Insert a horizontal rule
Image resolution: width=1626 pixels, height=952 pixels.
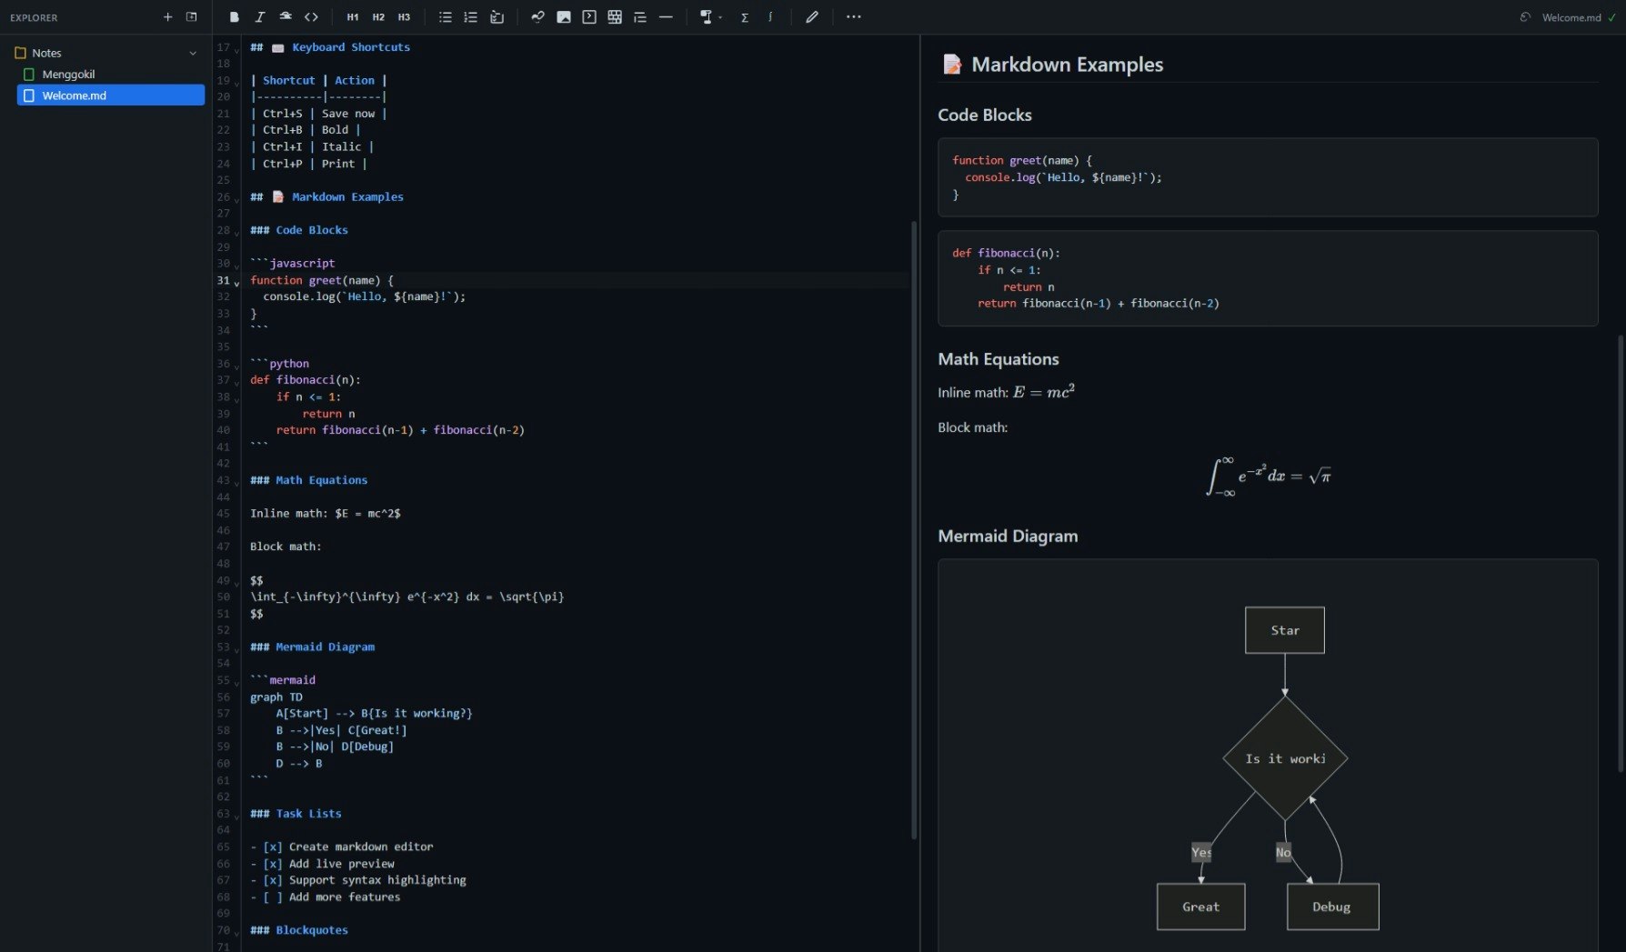[667, 16]
